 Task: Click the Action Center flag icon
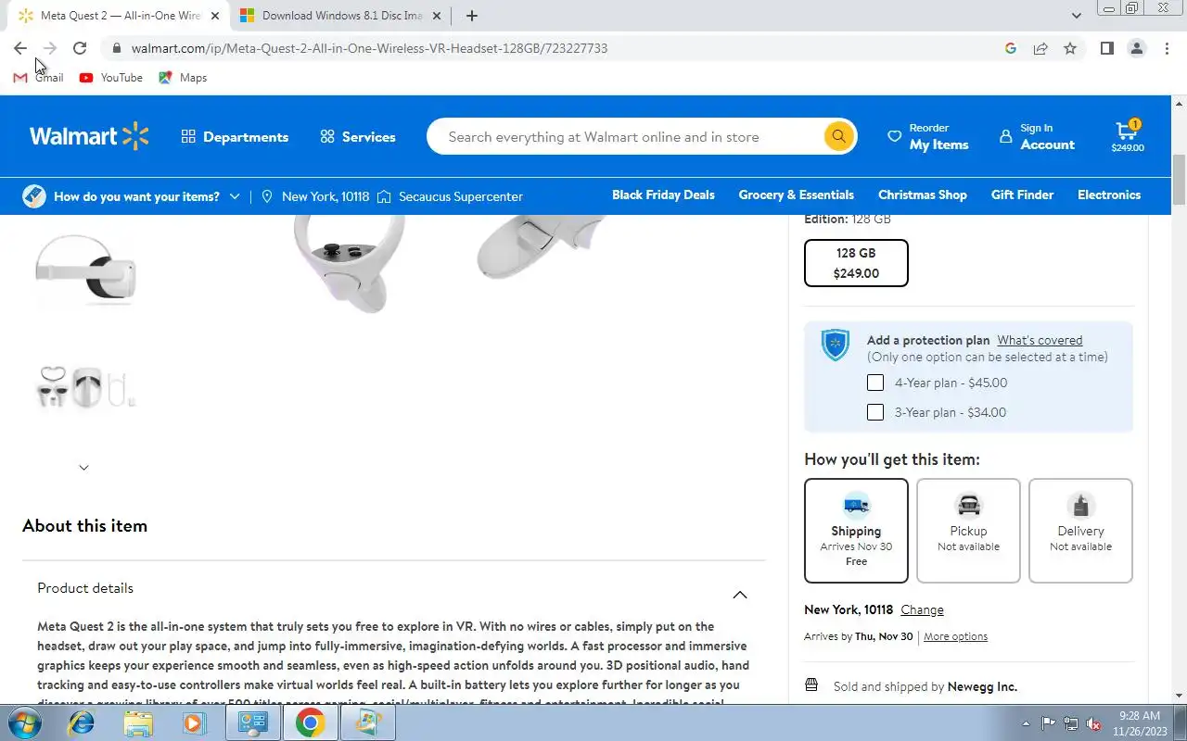coord(1049,723)
